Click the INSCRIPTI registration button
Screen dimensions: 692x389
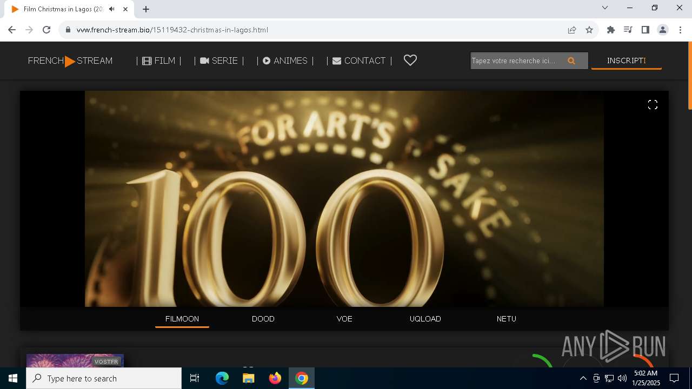[627, 61]
